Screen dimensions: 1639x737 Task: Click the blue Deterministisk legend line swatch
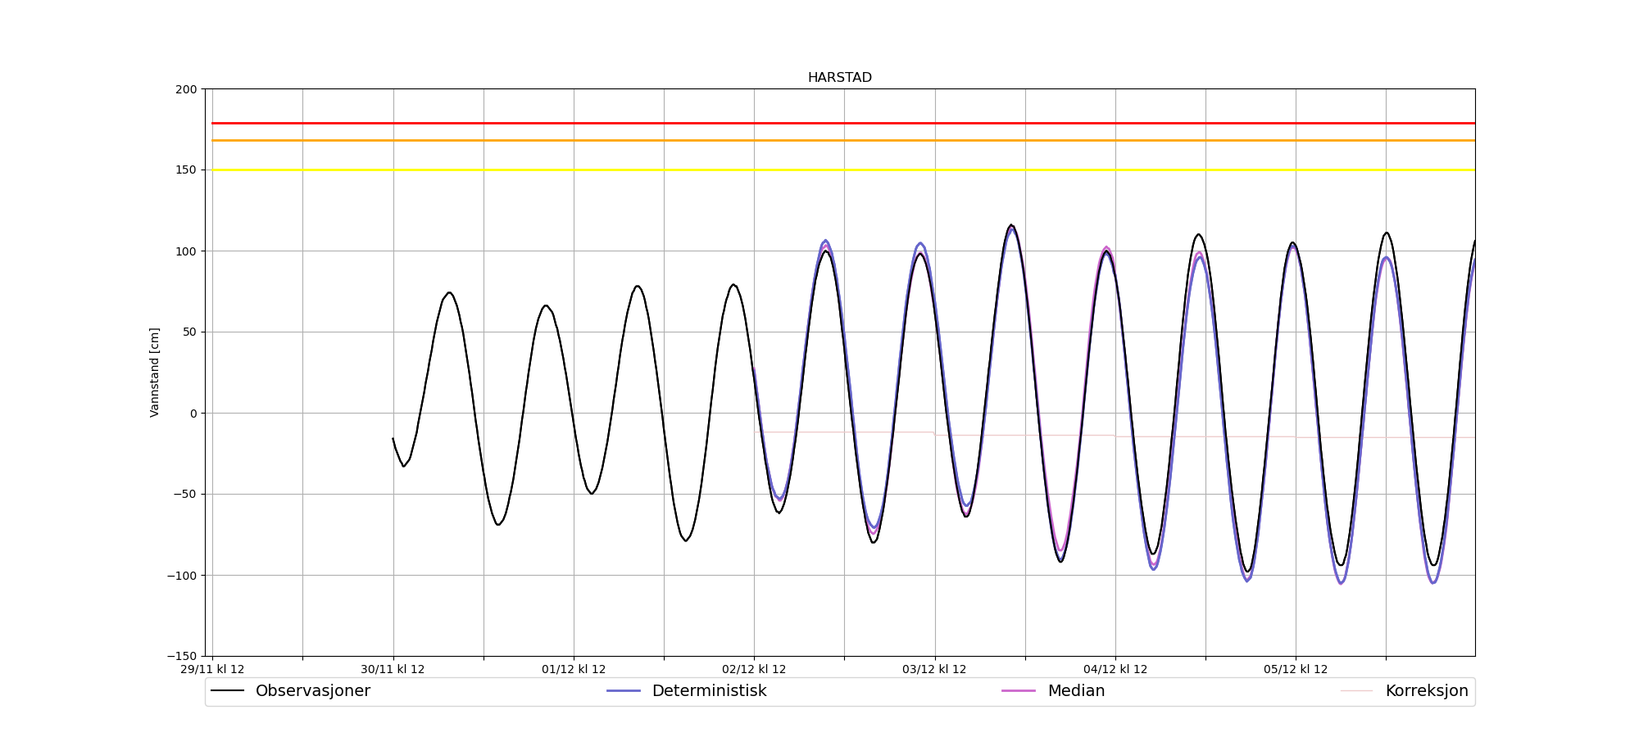point(623,691)
